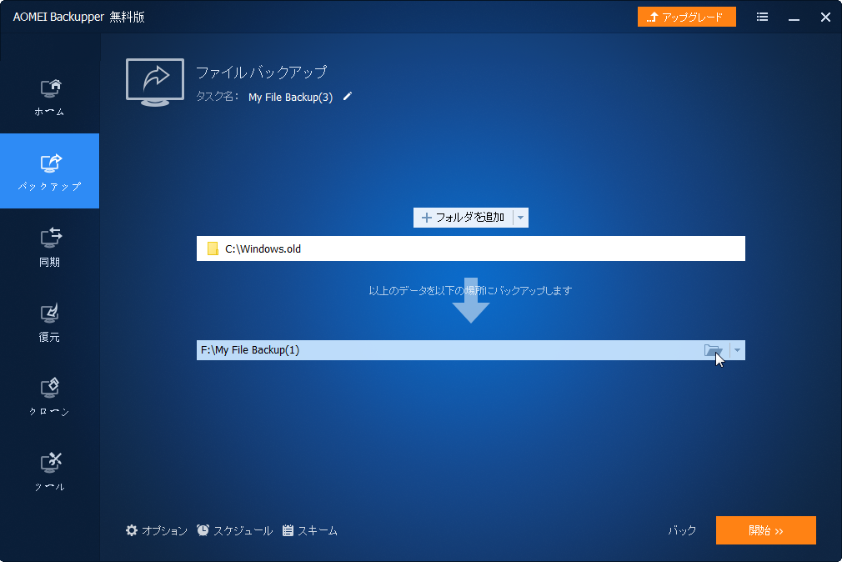Go to the 同期 sync section
The height and width of the screenshot is (562, 842).
tap(49, 247)
